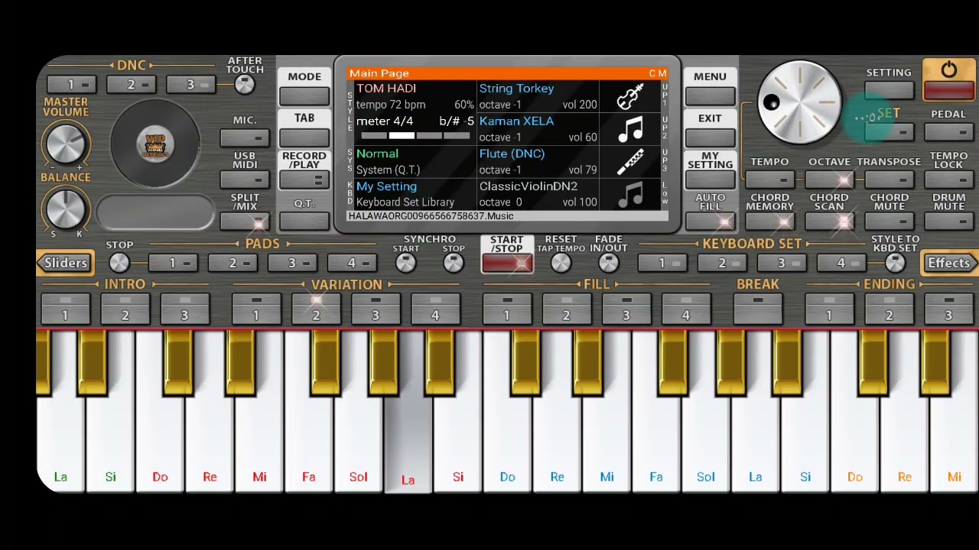Trigger Pad 1
Screen dimensions: 979x550
click(173, 263)
